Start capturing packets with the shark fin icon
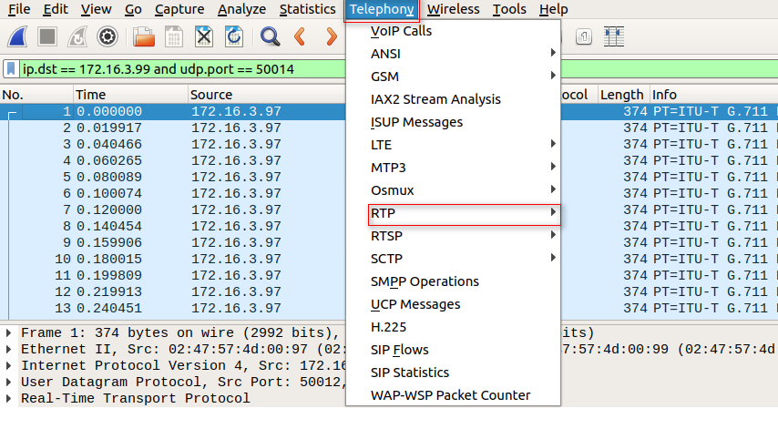 (17, 36)
